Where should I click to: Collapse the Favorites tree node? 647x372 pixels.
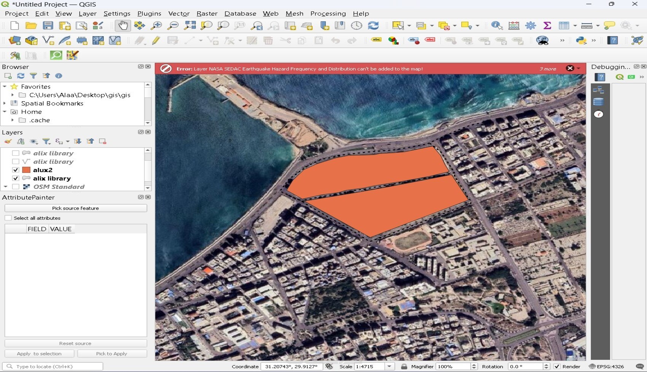(x=5, y=86)
